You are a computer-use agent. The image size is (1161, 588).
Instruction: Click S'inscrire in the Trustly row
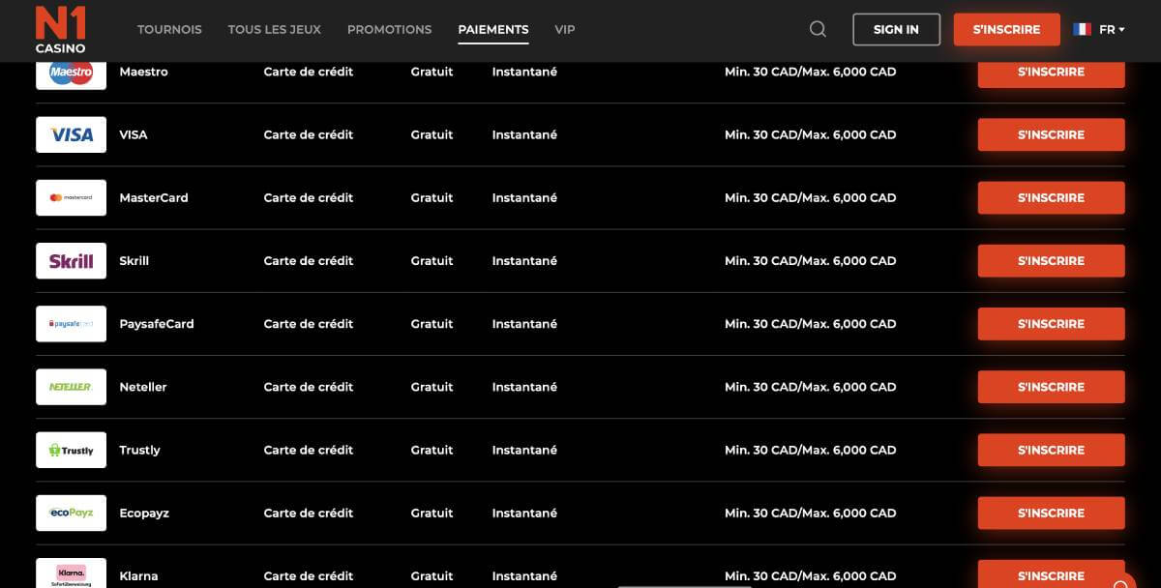click(x=1051, y=450)
